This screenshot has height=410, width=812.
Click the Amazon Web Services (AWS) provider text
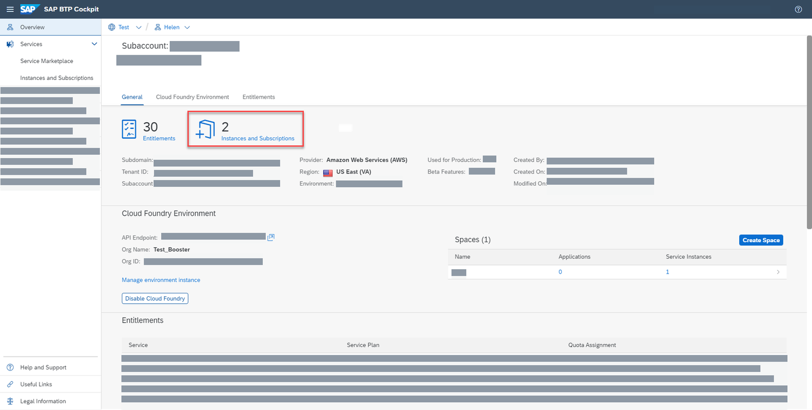pos(367,160)
